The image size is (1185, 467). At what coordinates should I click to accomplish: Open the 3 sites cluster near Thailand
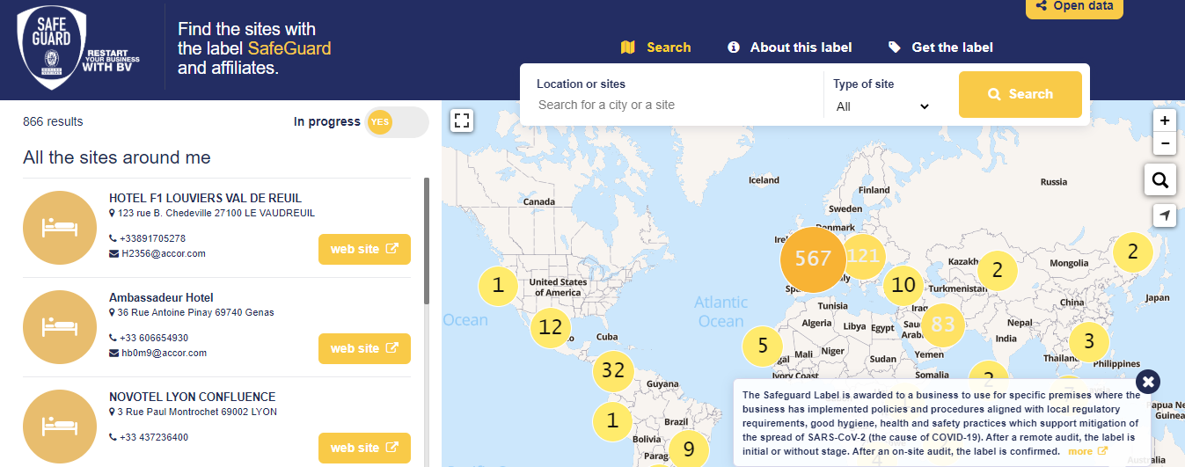point(1089,341)
